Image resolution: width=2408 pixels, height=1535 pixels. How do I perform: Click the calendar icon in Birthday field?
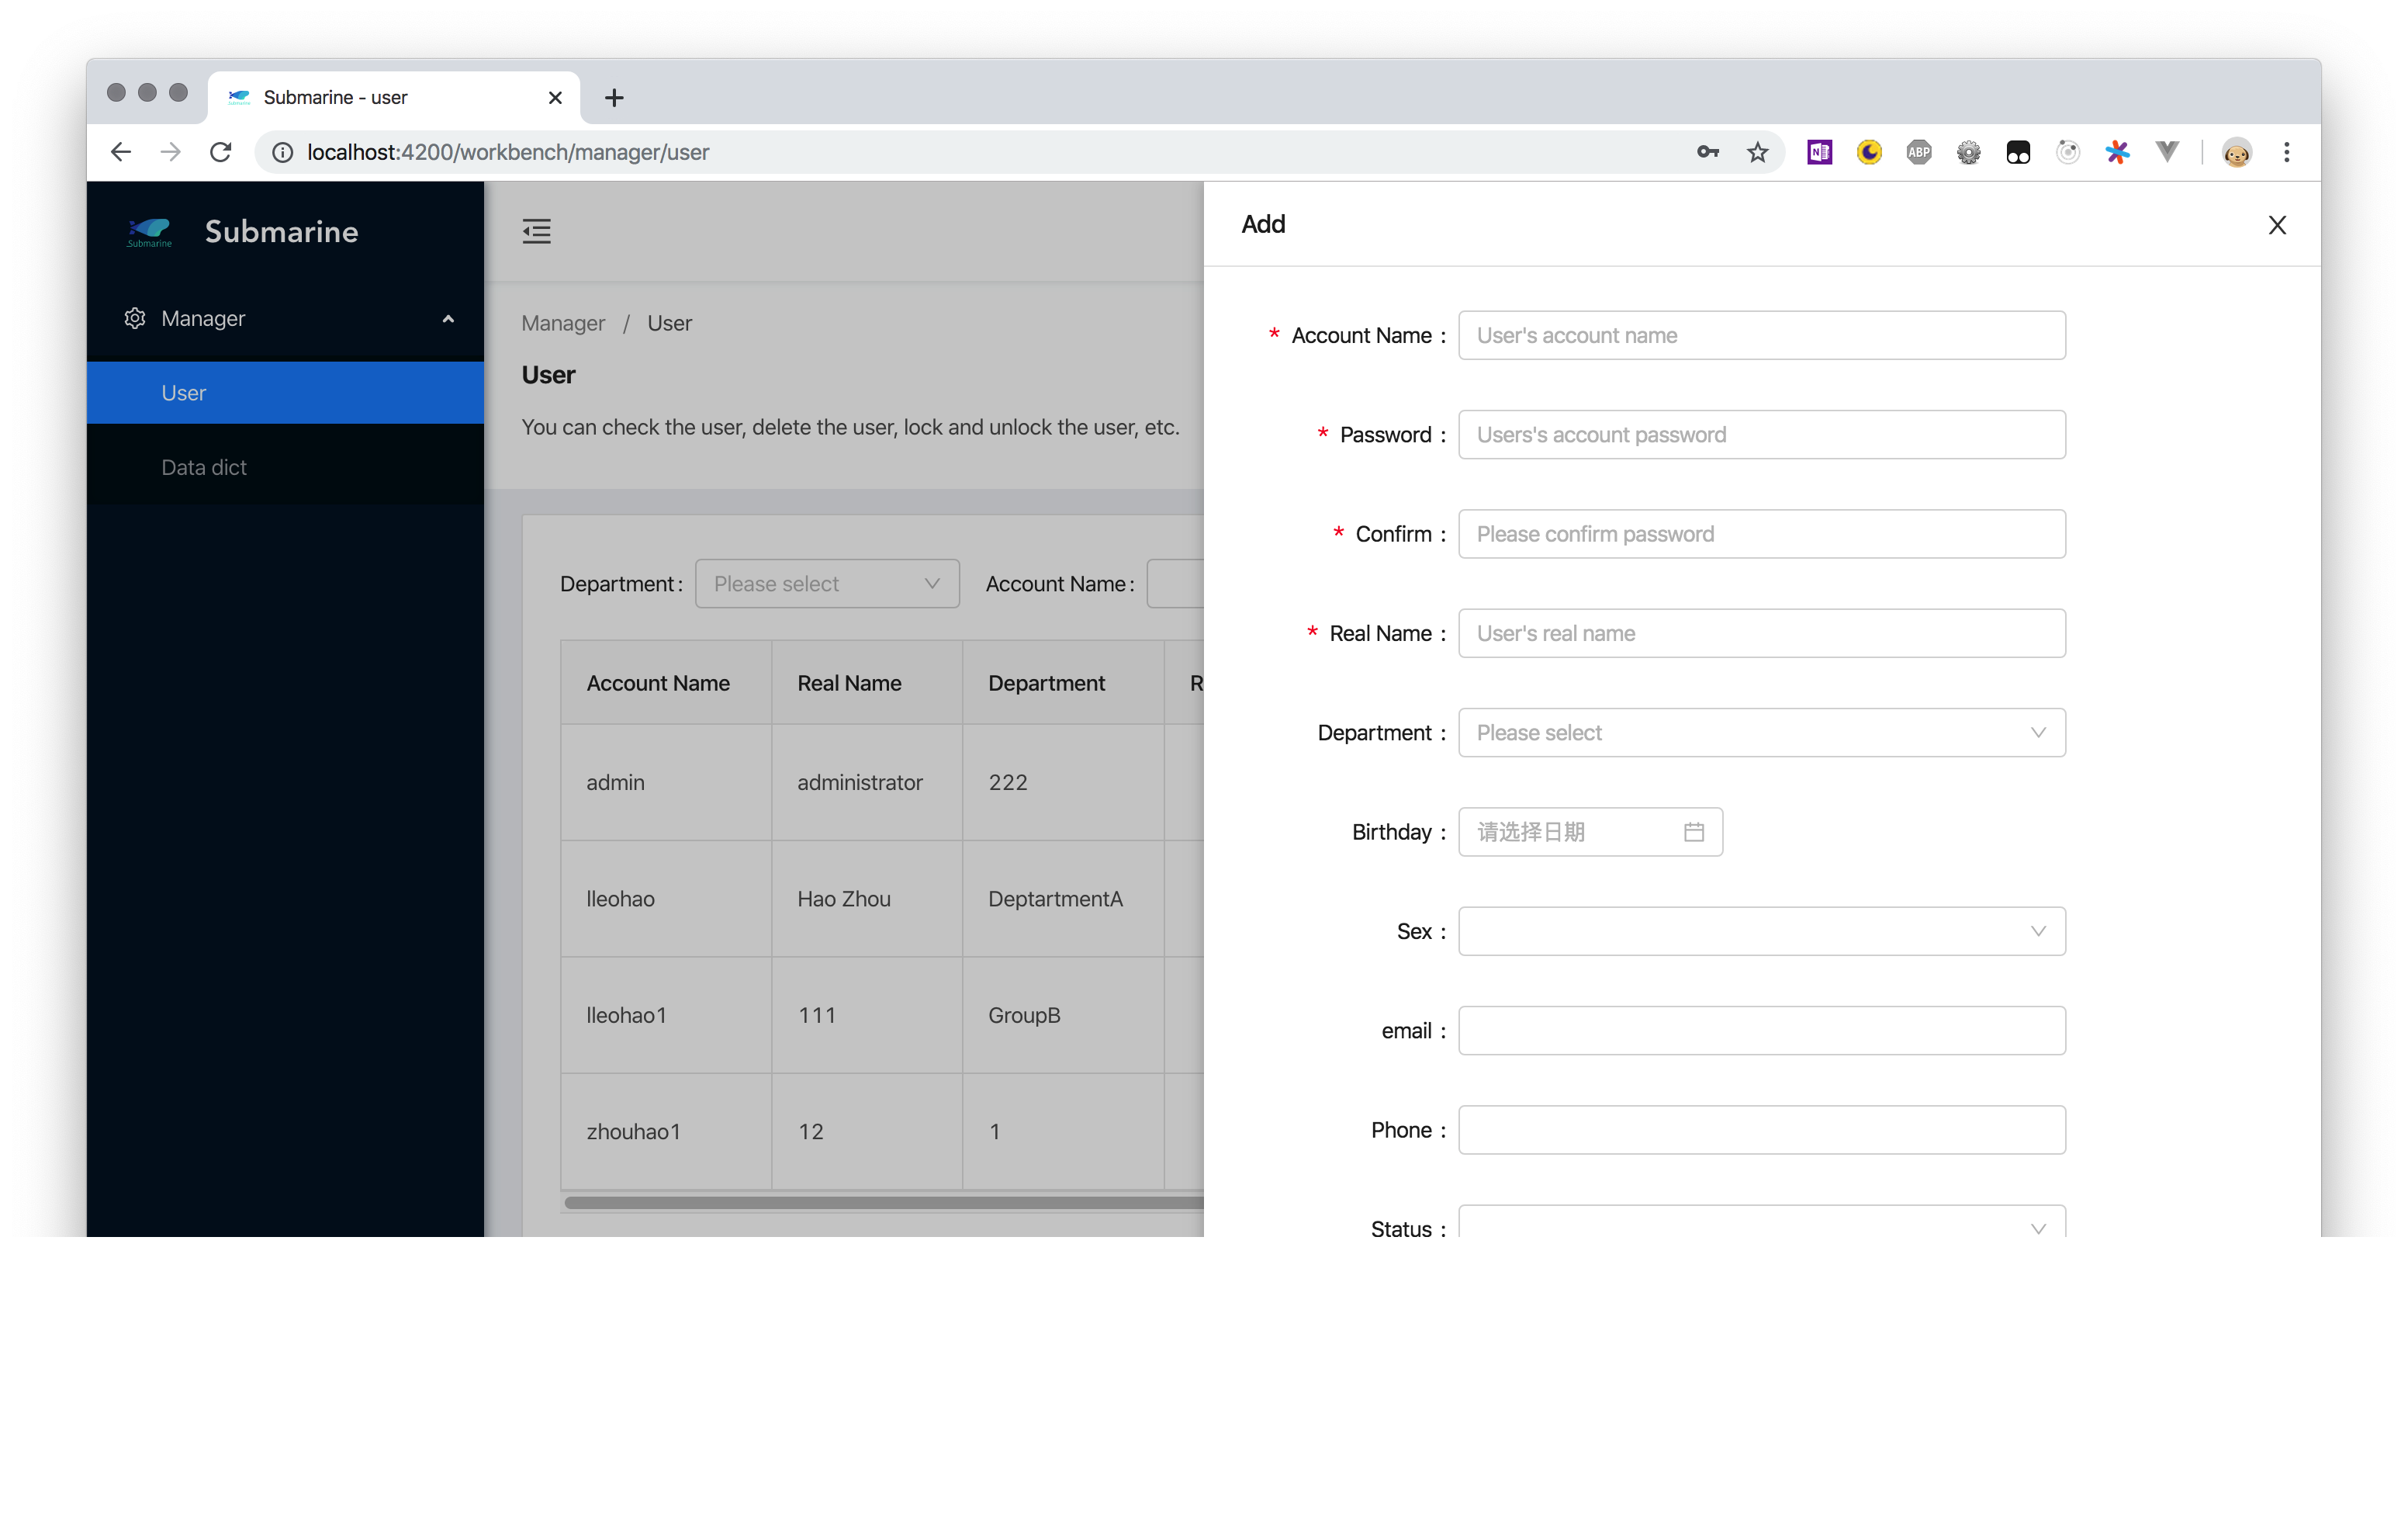click(x=1693, y=832)
